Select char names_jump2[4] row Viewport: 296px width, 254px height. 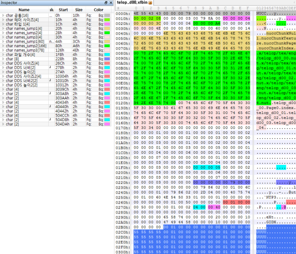click(x=55, y=33)
